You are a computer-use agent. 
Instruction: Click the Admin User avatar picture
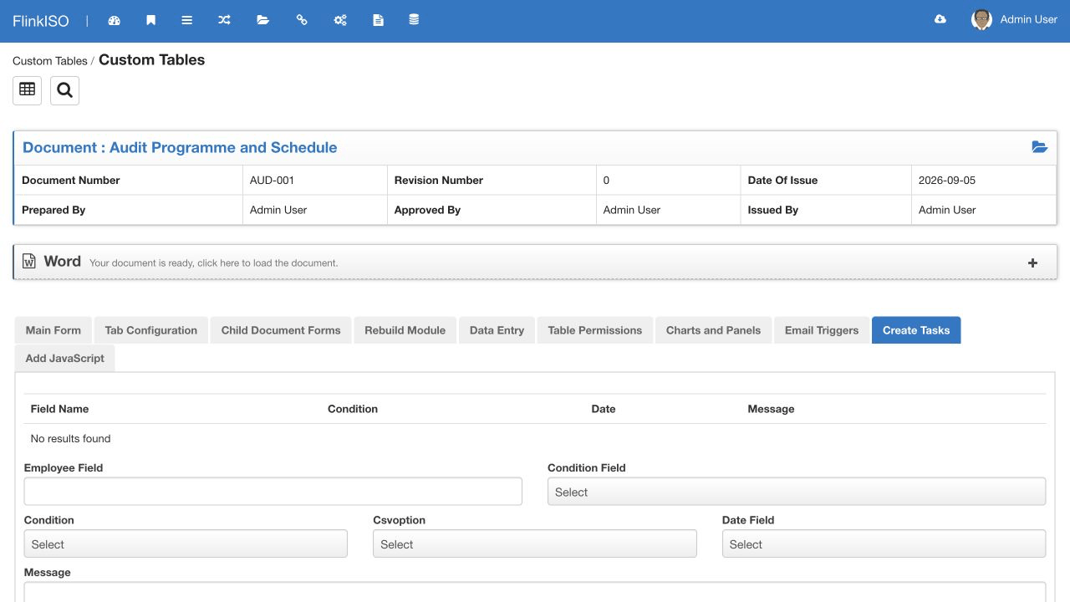[981, 20]
